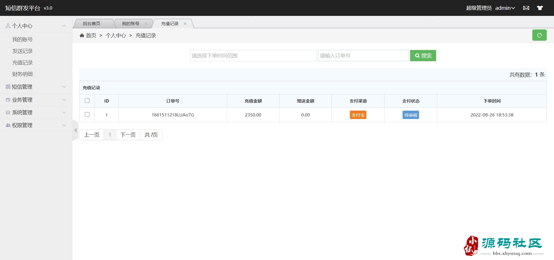Screen dimensions: 554x260
Task: Click the 待审核 status badge
Action: pyautogui.click(x=411, y=115)
